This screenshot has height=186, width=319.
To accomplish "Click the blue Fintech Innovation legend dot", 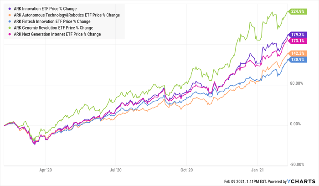I will (x=10, y=21).
